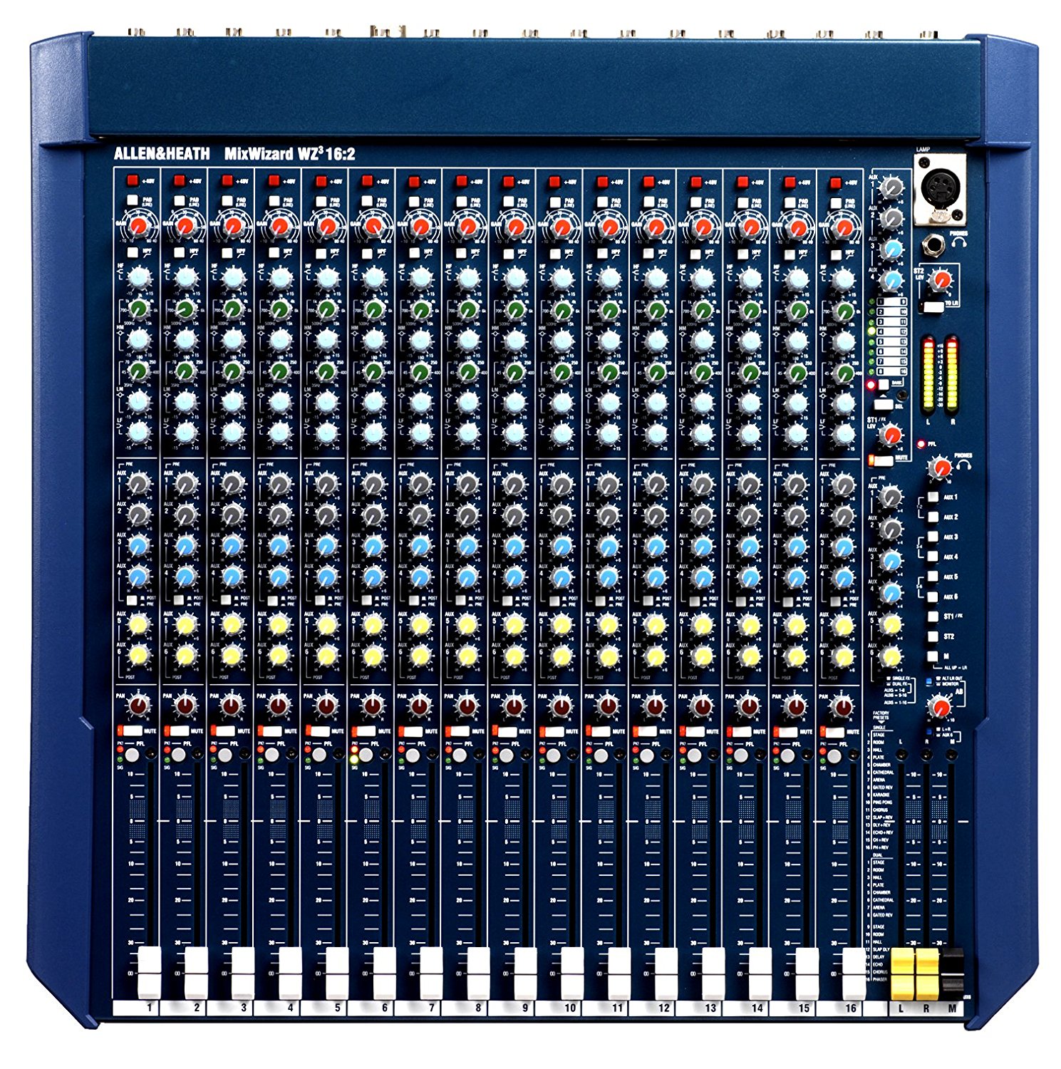Click the headphones icon beside the PHONES level knob

(x=963, y=465)
